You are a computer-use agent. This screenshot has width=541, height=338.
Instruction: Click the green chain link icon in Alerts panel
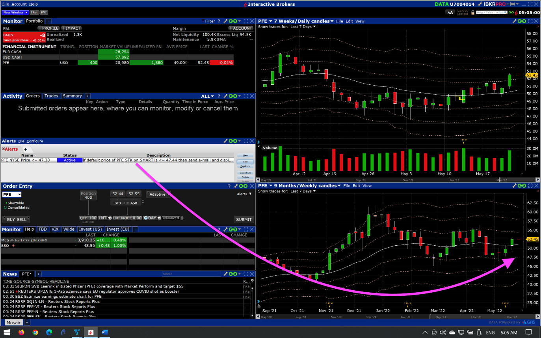pos(233,141)
